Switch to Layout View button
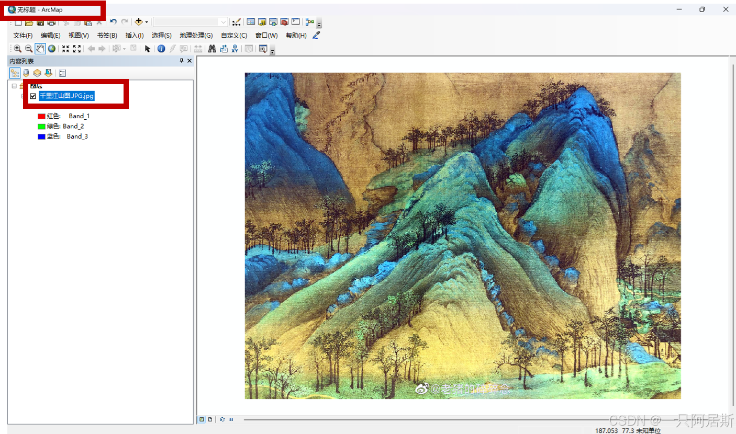This screenshot has width=736, height=434. pos(209,419)
